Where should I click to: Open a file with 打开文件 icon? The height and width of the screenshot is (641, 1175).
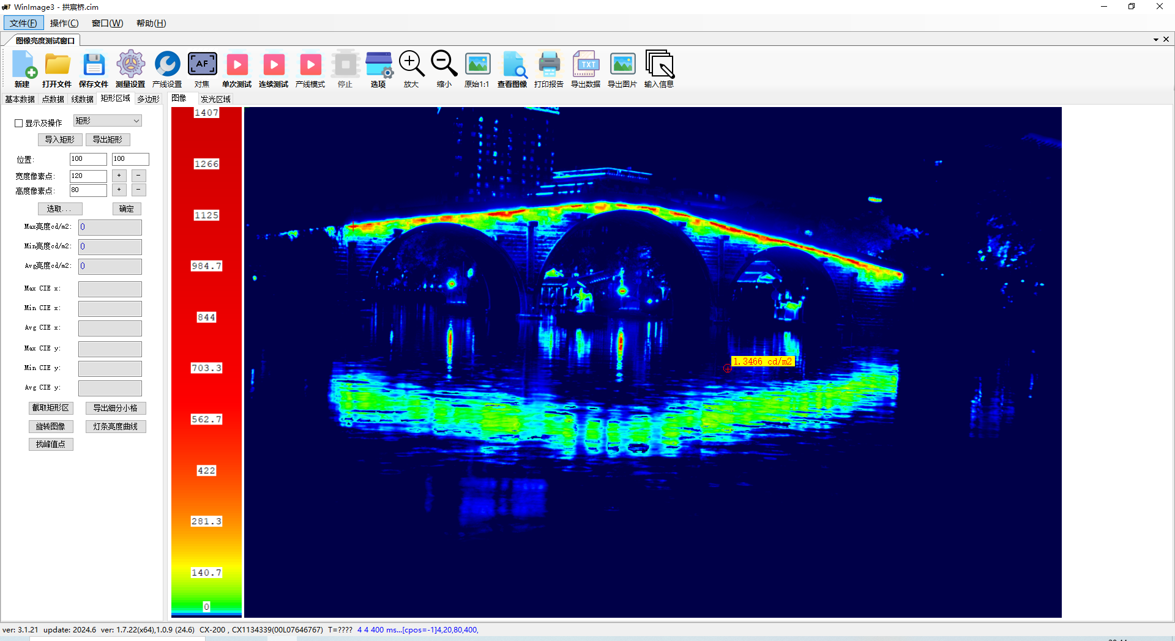57,69
